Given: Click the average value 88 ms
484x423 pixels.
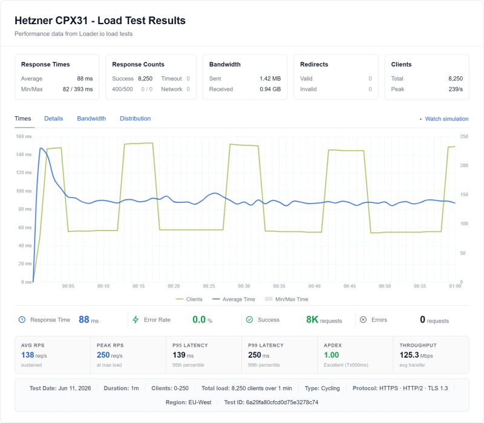Looking at the screenshot, I should [x=85, y=79].
